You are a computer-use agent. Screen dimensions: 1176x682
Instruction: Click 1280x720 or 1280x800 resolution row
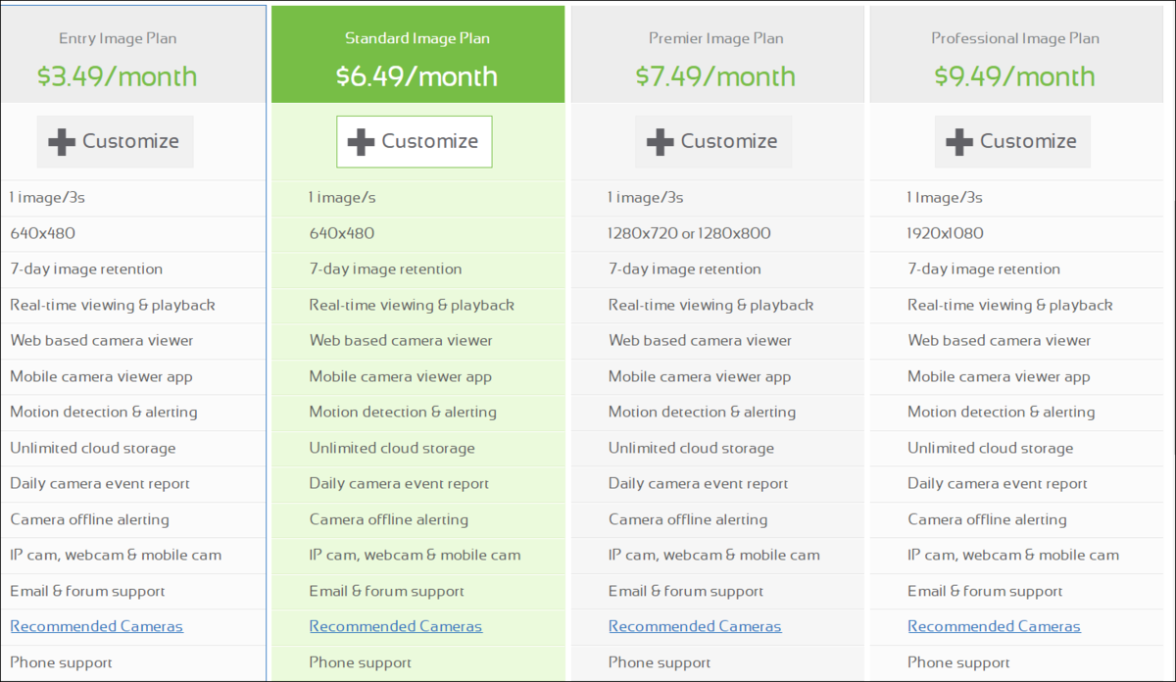tap(717, 233)
